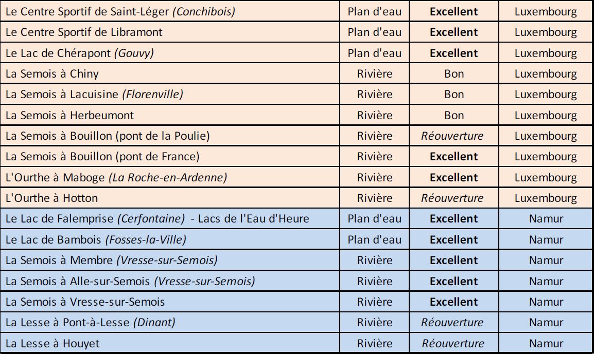
Task: Click the Lac de Chérapont (Gouvy) cell
Action: [80, 53]
